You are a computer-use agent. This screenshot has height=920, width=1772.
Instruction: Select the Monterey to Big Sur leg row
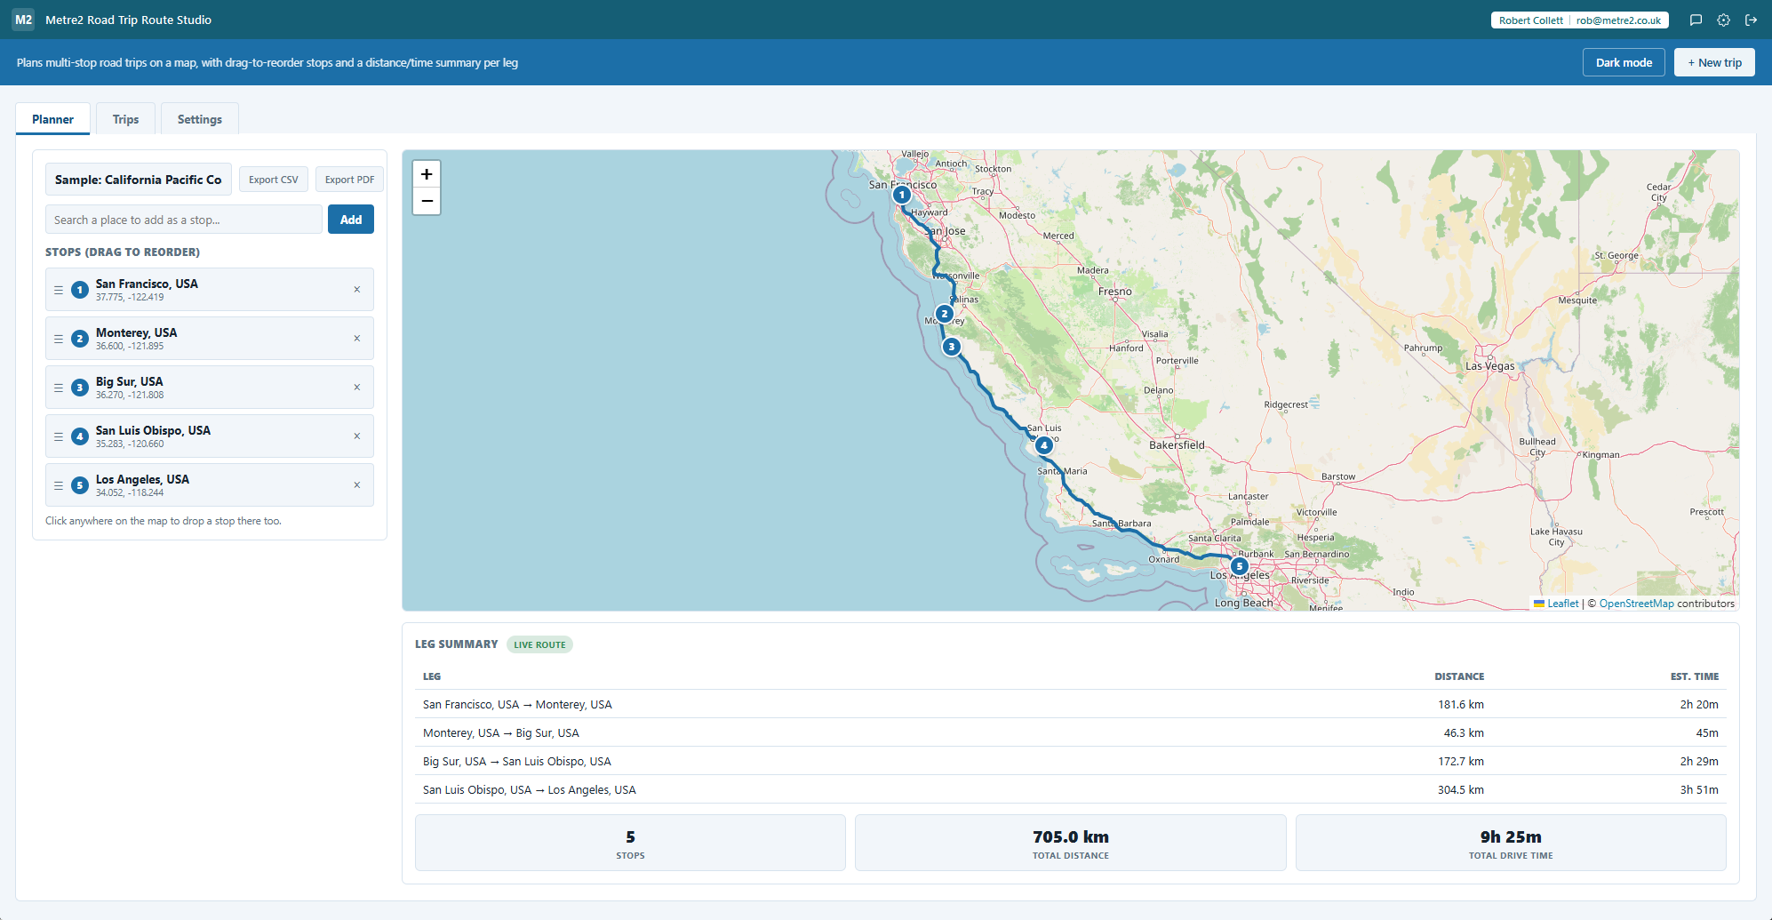[x=1071, y=732]
